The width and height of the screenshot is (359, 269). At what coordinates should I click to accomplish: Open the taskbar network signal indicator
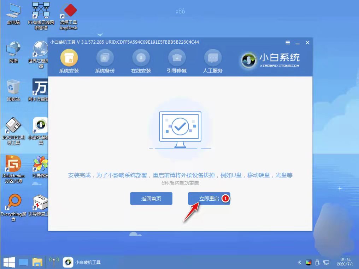pos(54,262)
